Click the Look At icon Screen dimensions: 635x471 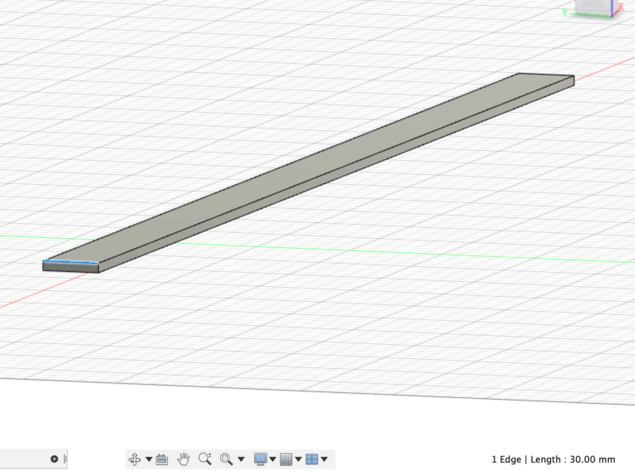(162, 459)
